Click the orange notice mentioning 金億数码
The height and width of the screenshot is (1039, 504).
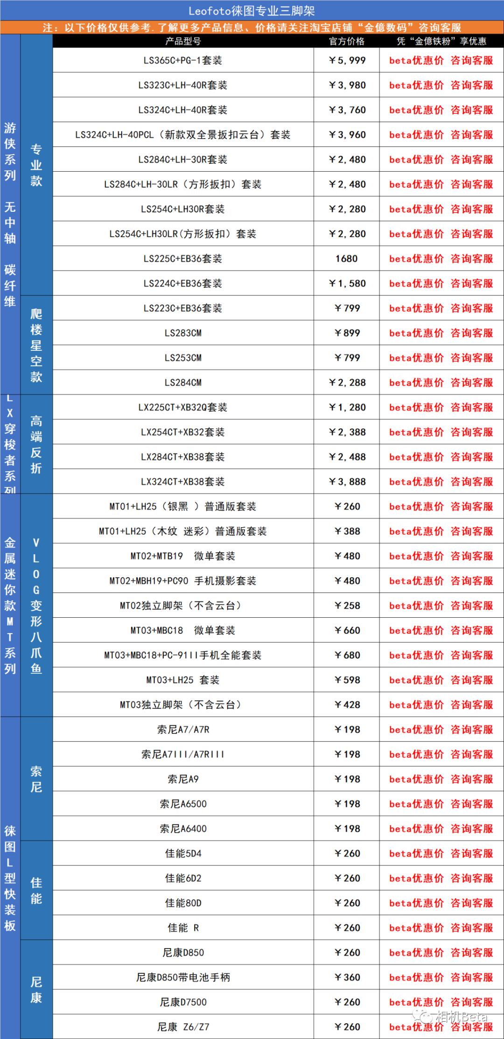pyautogui.click(x=252, y=28)
